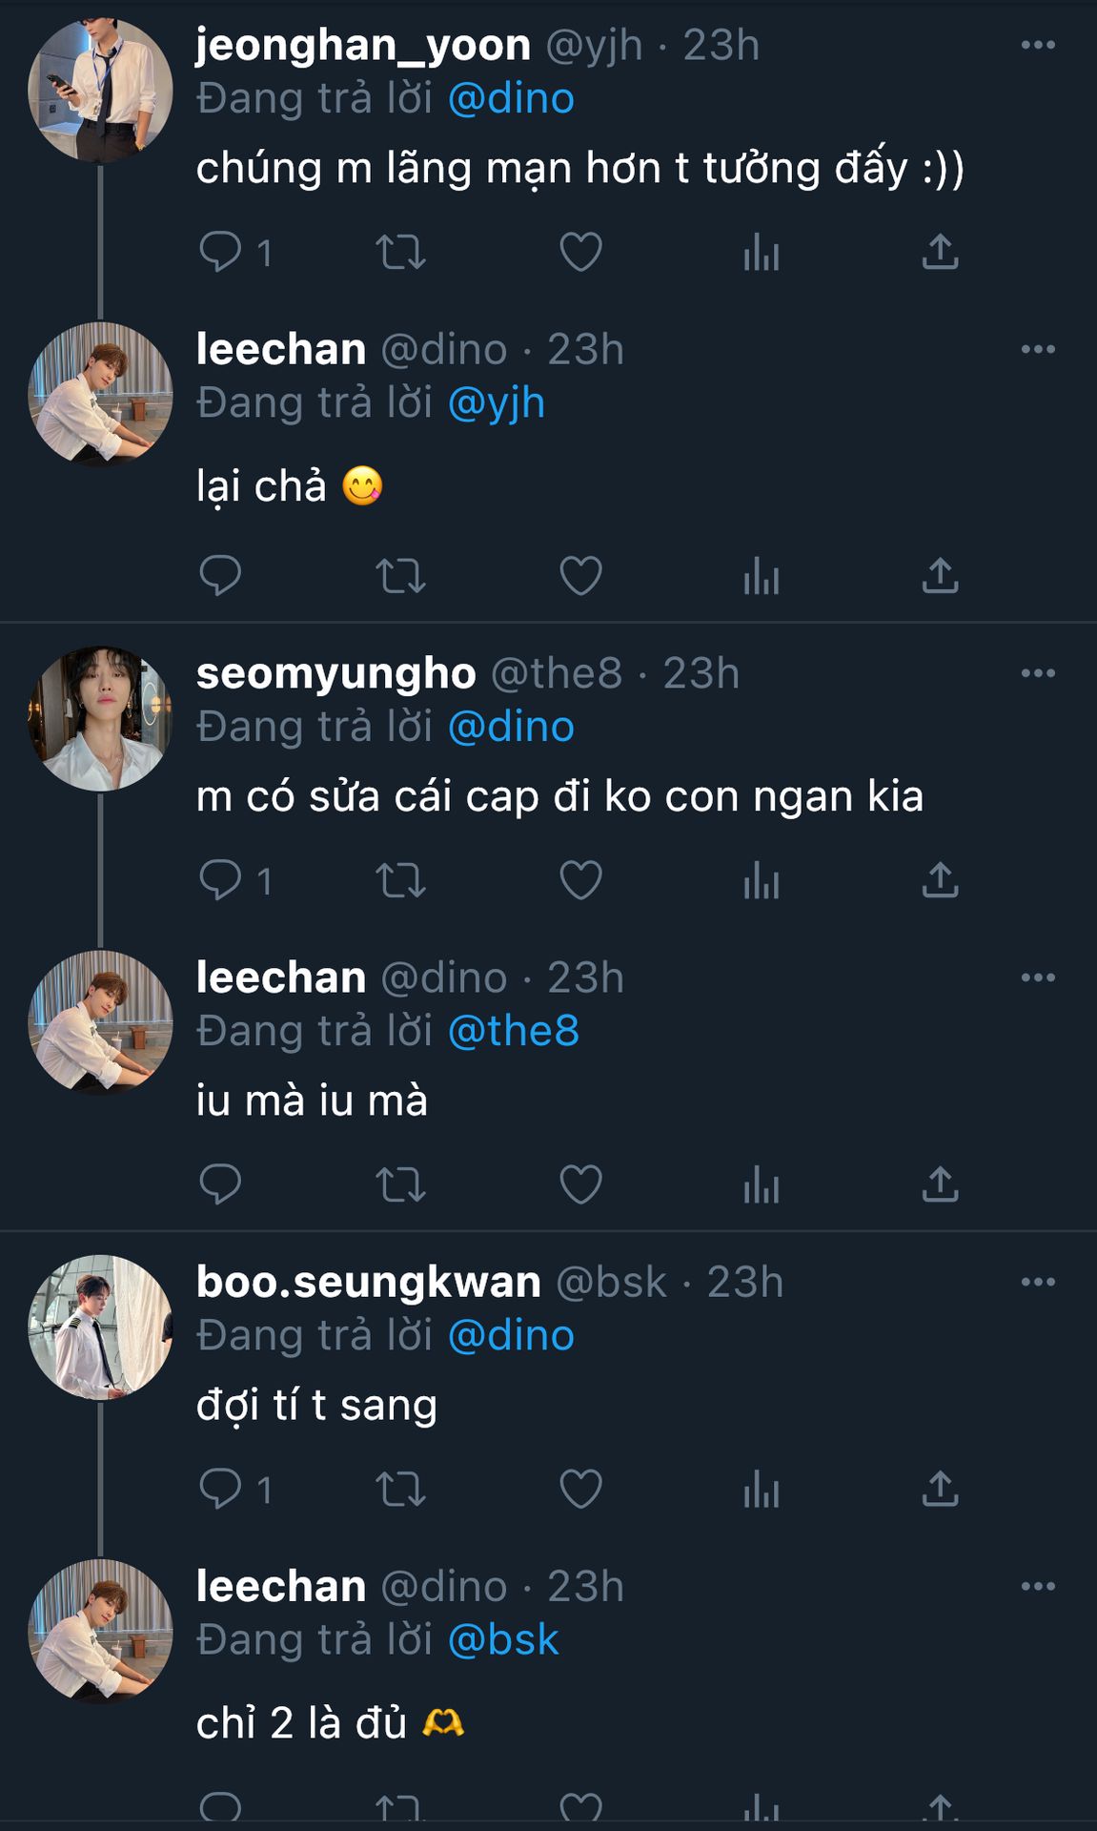Share jeonghan_yoon's tweet
The width and height of the screenshot is (1097, 1831).
pos(940,253)
